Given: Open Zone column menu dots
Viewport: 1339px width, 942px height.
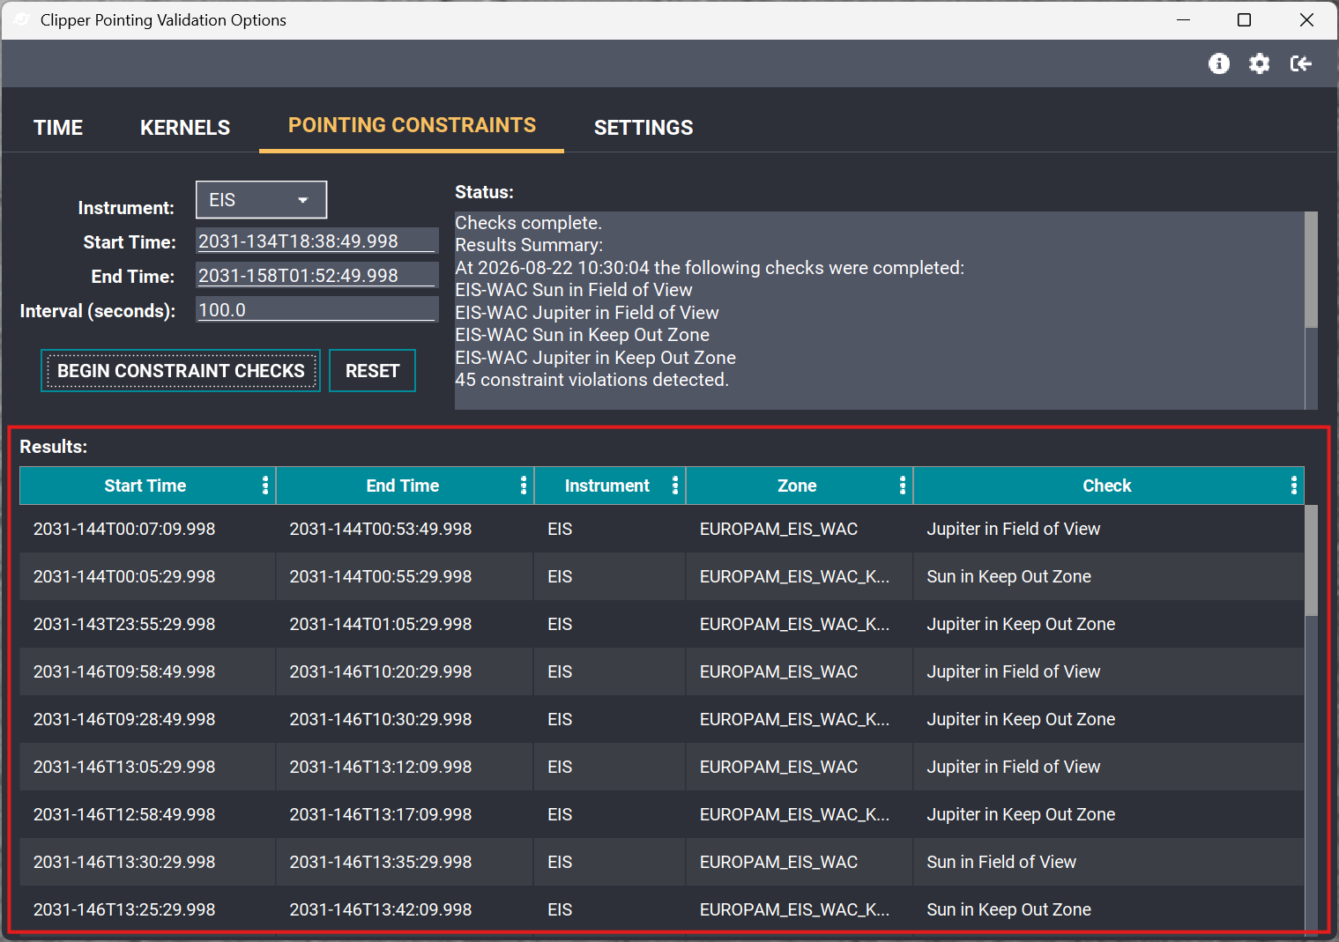Looking at the screenshot, I should tap(903, 486).
